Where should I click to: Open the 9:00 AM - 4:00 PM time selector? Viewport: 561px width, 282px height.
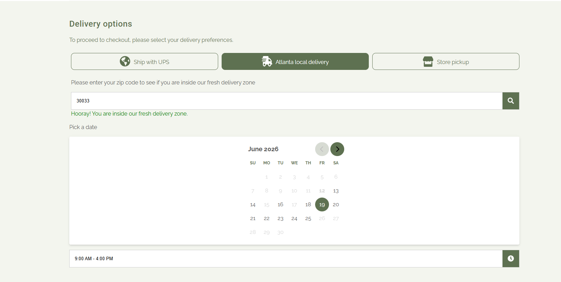[286, 258]
